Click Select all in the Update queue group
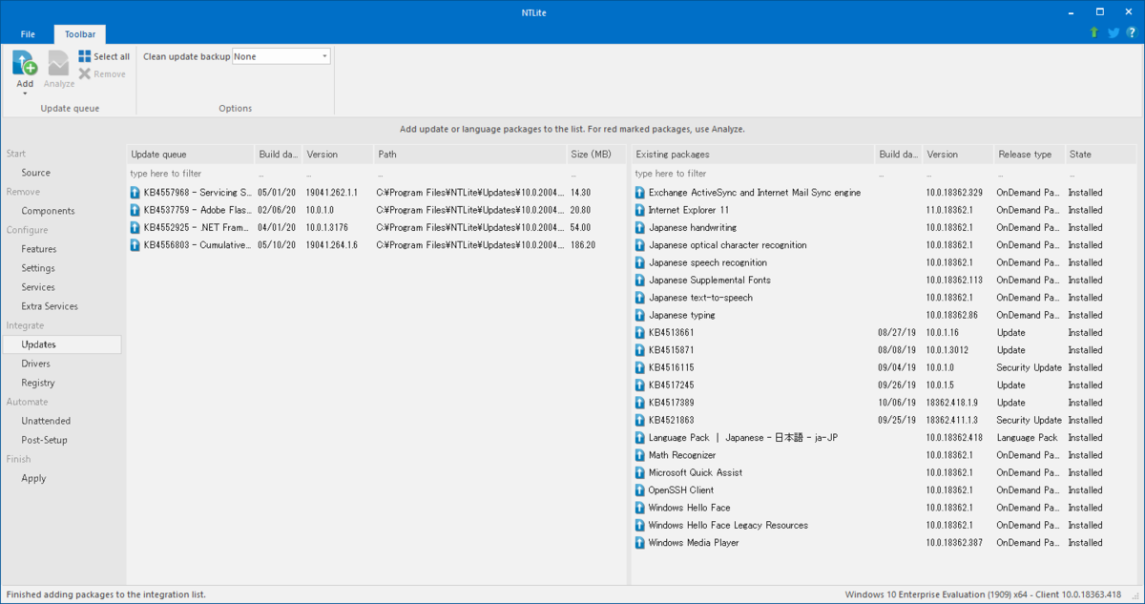Image resolution: width=1145 pixels, height=604 pixels. pyautogui.click(x=104, y=57)
